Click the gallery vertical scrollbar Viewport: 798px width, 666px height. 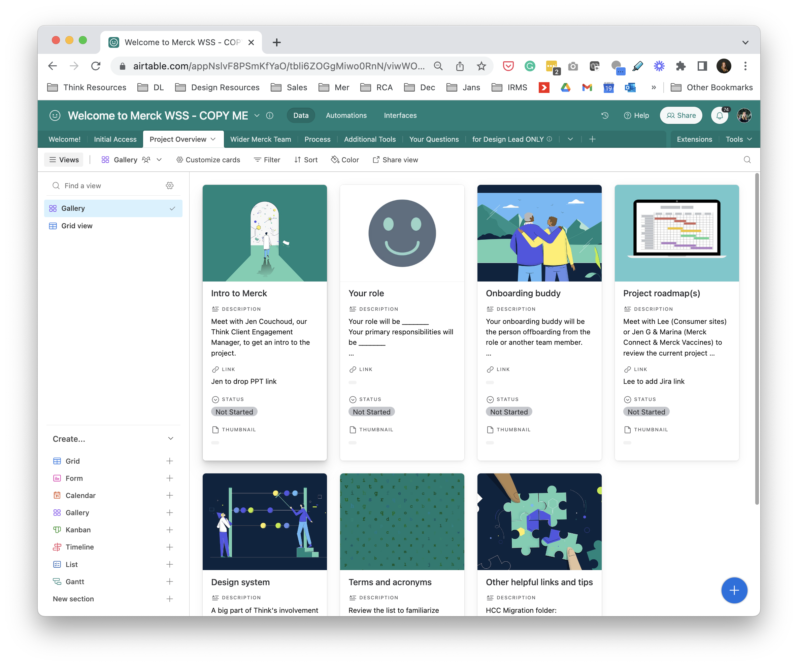757,338
